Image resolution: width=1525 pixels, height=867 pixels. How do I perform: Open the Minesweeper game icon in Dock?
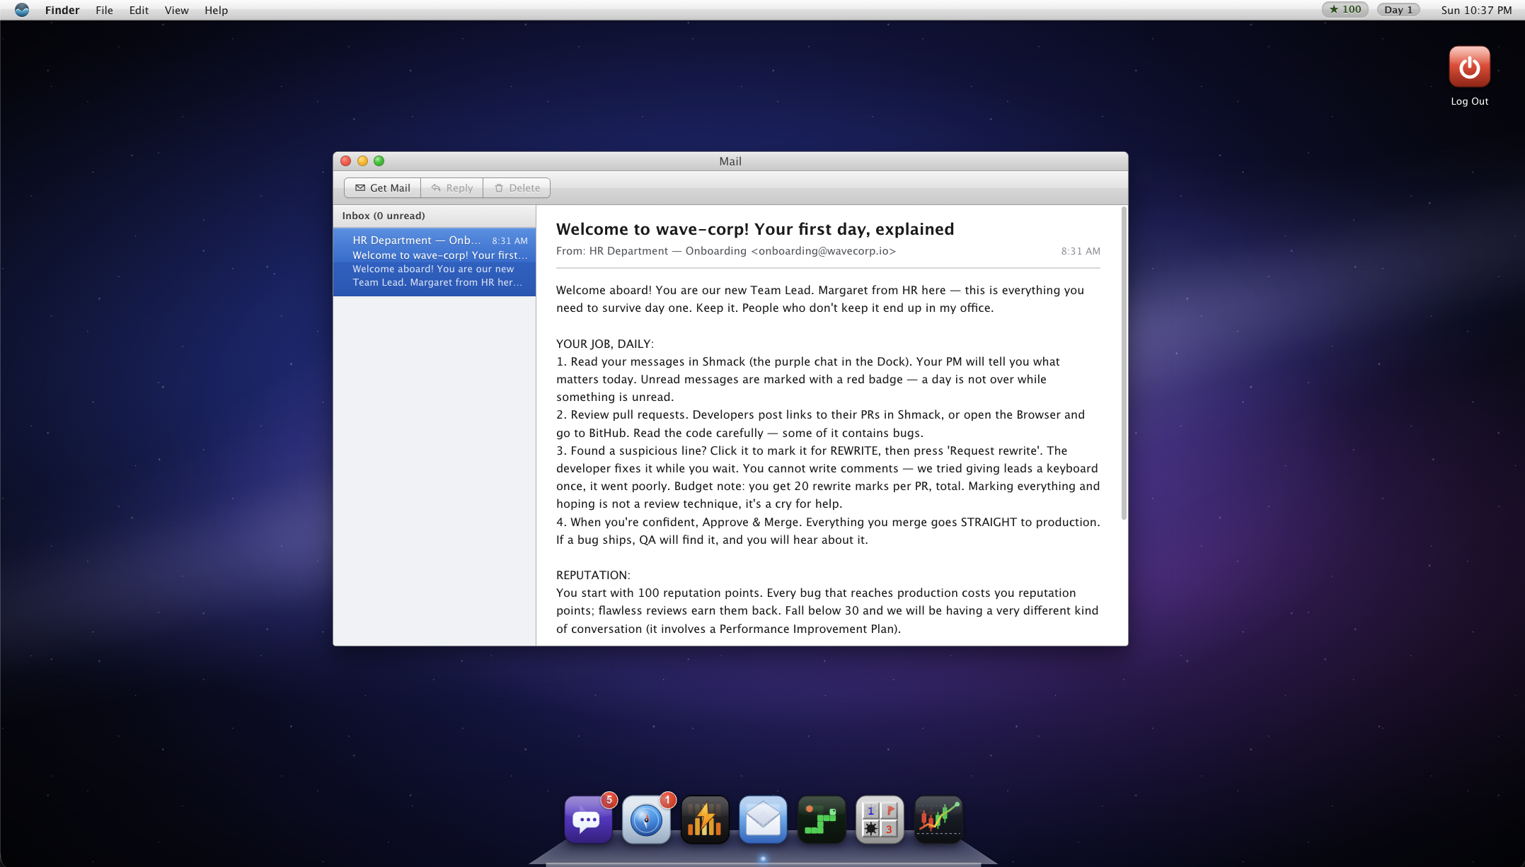tap(880, 820)
